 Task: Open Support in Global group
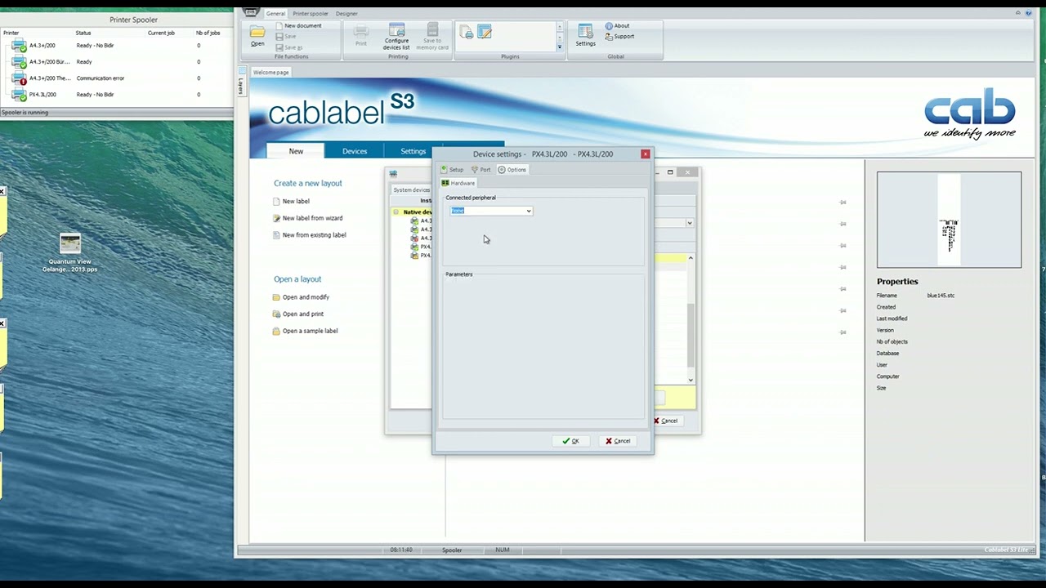click(x=619, y=37)
